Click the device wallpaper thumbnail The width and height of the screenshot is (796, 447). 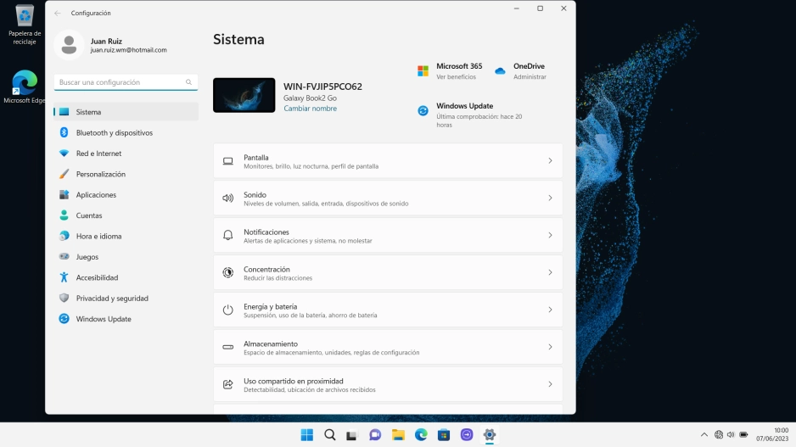pyautogui.click(x=244, y=95)
